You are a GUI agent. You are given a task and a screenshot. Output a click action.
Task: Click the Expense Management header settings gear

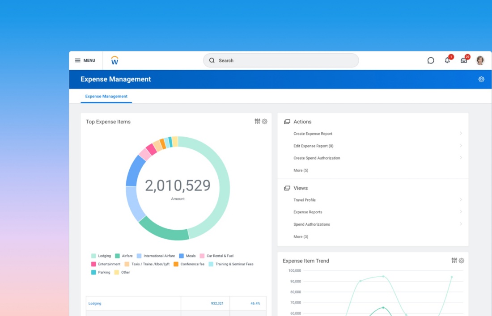pos(481,79)
